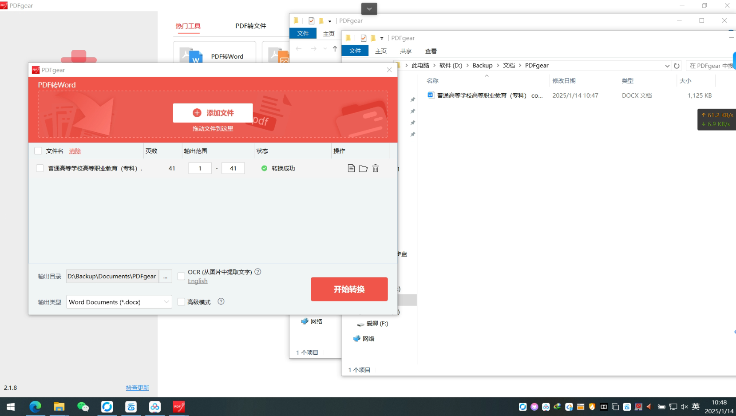This screenshot has width=736, height=416.
Task: Open the 输出类型 Word Documents dropdown
Action: [x=119, y=302]
